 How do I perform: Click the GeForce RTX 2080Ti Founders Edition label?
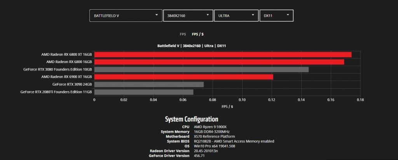pos(56,92)
